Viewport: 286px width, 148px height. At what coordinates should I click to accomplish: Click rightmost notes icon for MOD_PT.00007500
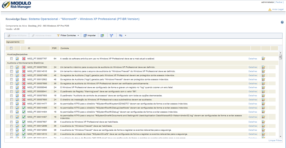[263, 67]
